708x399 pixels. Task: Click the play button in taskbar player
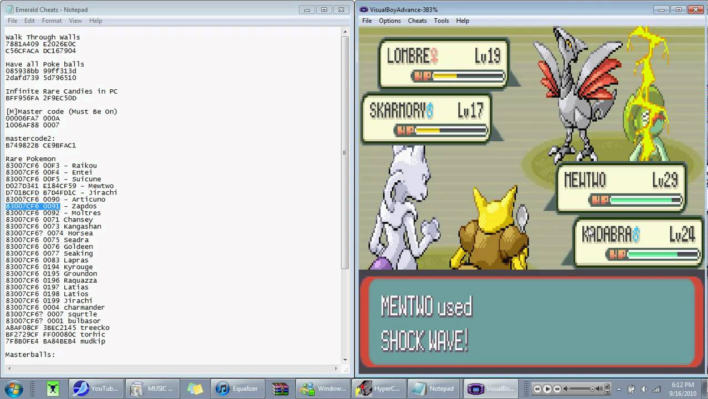click(547, 389)
